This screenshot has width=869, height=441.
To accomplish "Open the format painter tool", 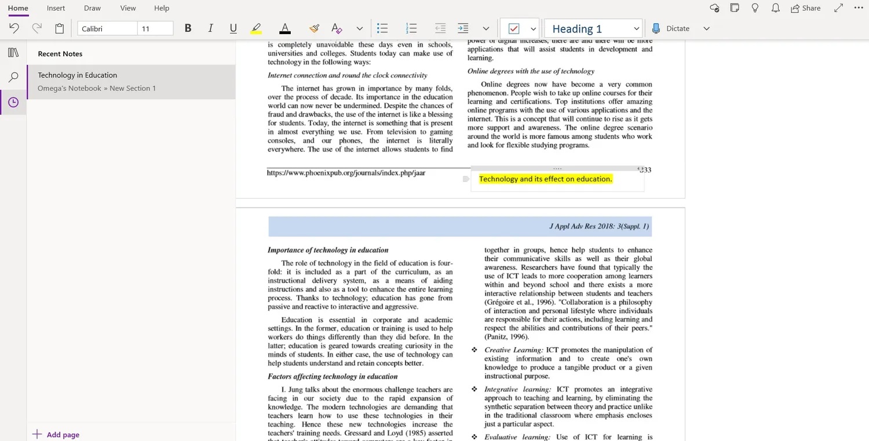I will click(x=314, y=28).
